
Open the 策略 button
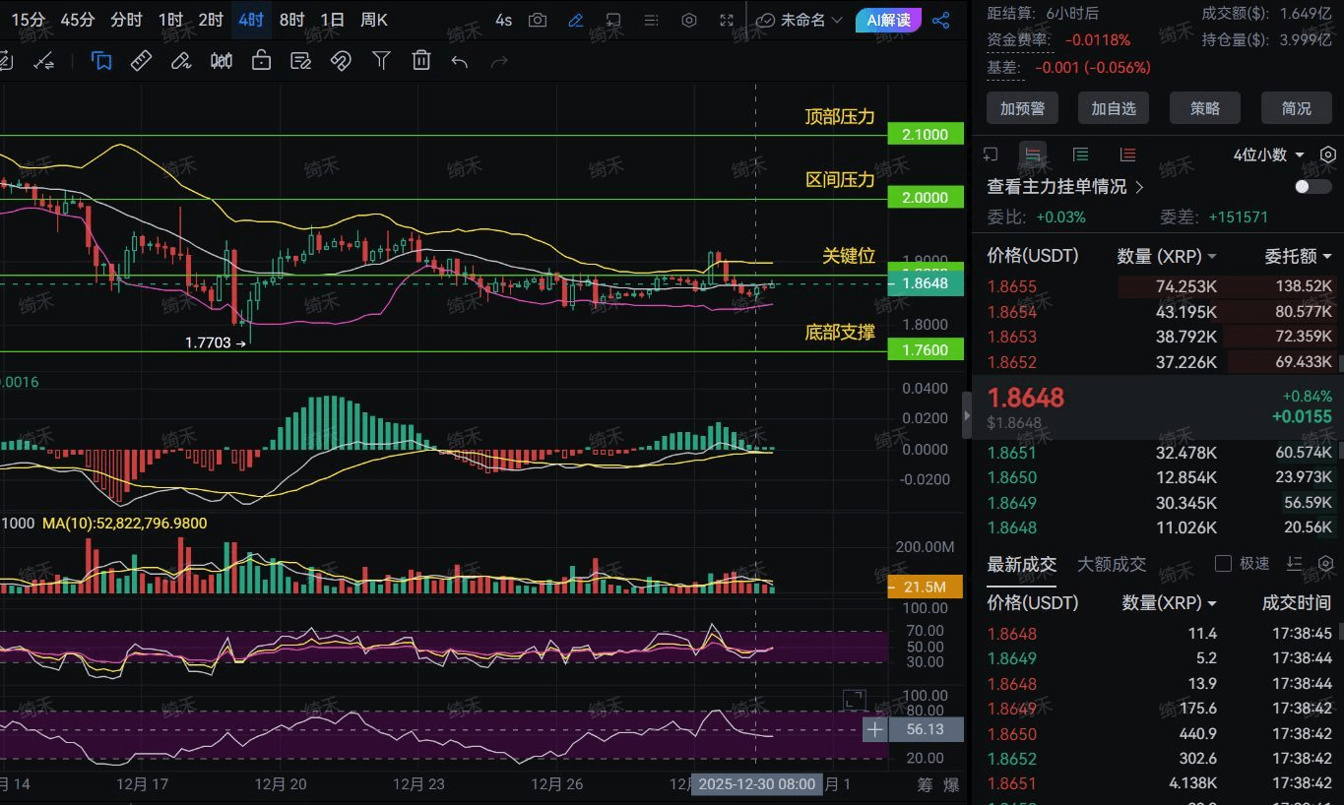pos(1205,108)
